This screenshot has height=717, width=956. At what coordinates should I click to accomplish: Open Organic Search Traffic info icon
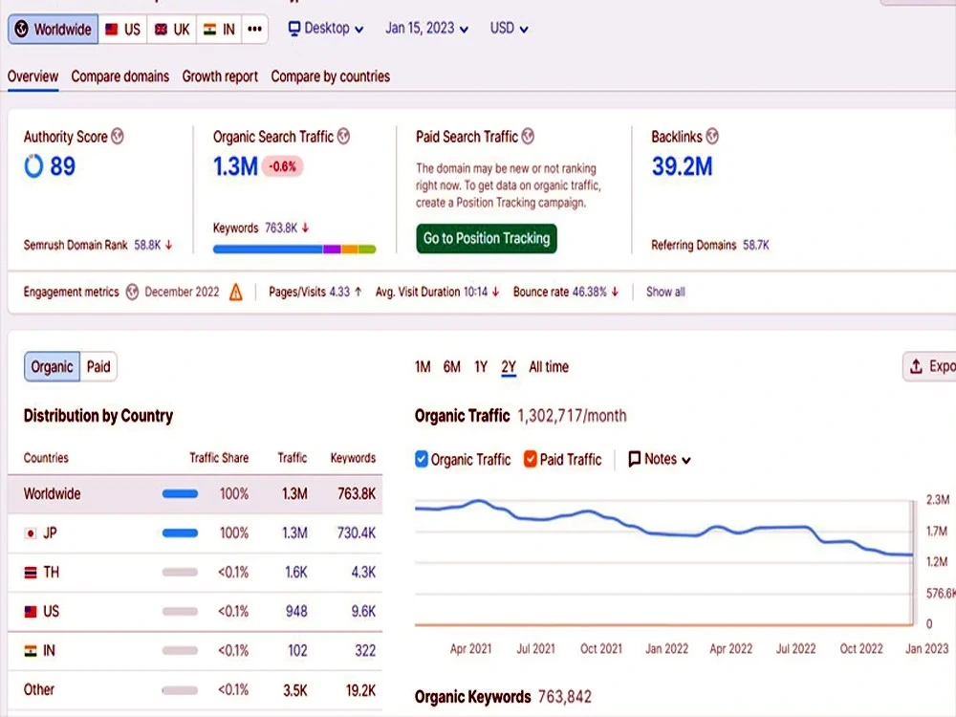pos(344,136)
